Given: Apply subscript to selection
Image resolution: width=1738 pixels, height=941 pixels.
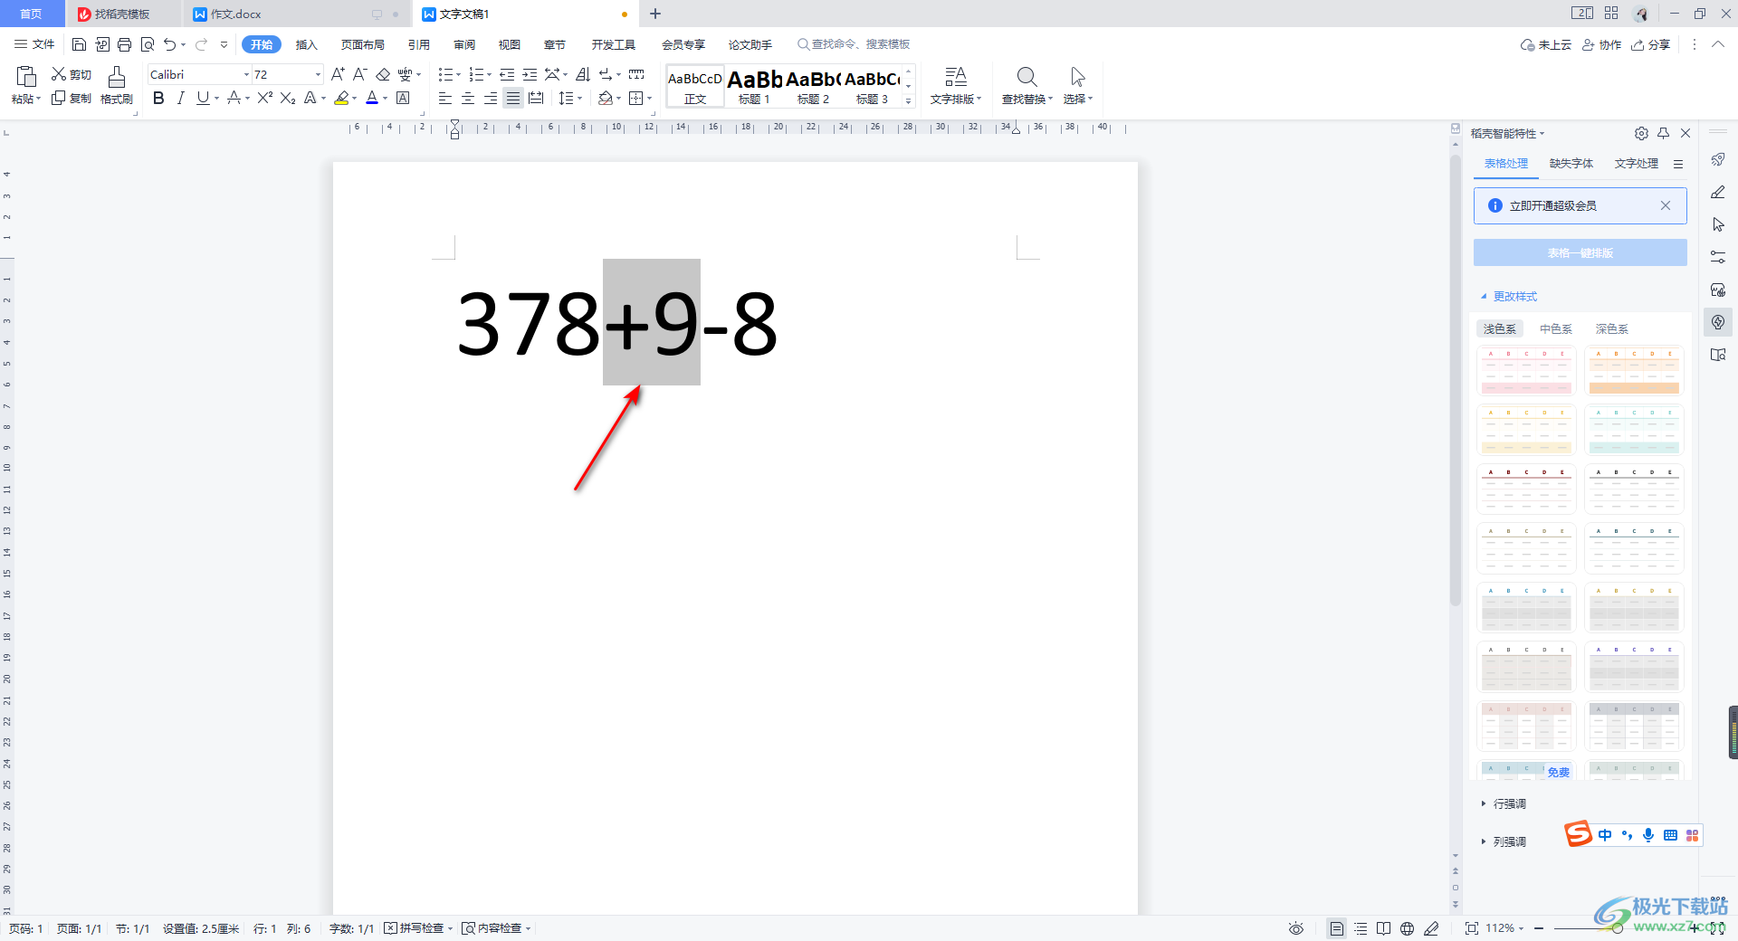Looking at the screenshot, I should coord(288,98).
